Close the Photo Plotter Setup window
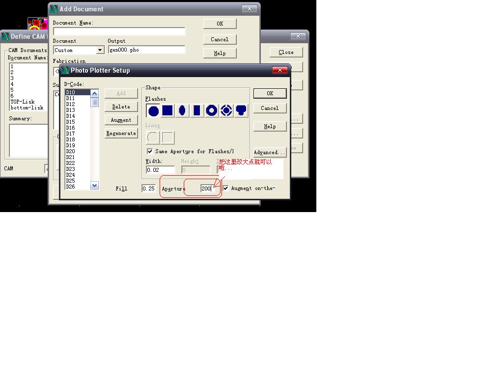This screenshot has height=377, width=503. (279, 70)
